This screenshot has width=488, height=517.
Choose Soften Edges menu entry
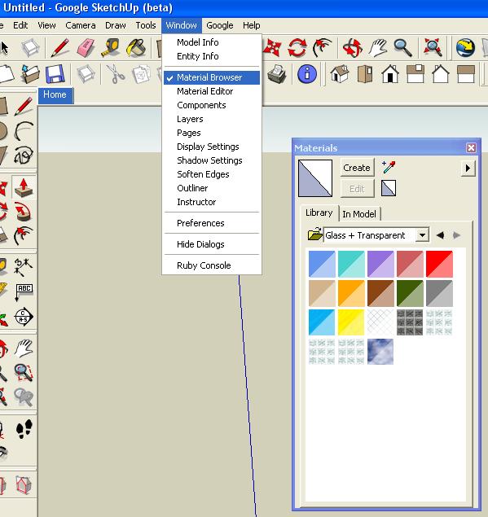212,174
